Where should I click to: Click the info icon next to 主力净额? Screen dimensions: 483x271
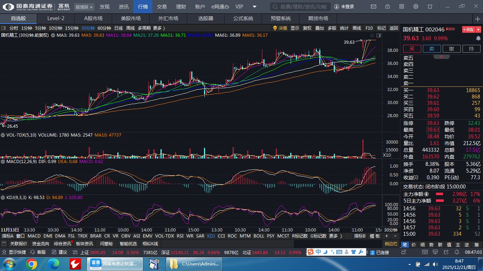coord(427,194)
